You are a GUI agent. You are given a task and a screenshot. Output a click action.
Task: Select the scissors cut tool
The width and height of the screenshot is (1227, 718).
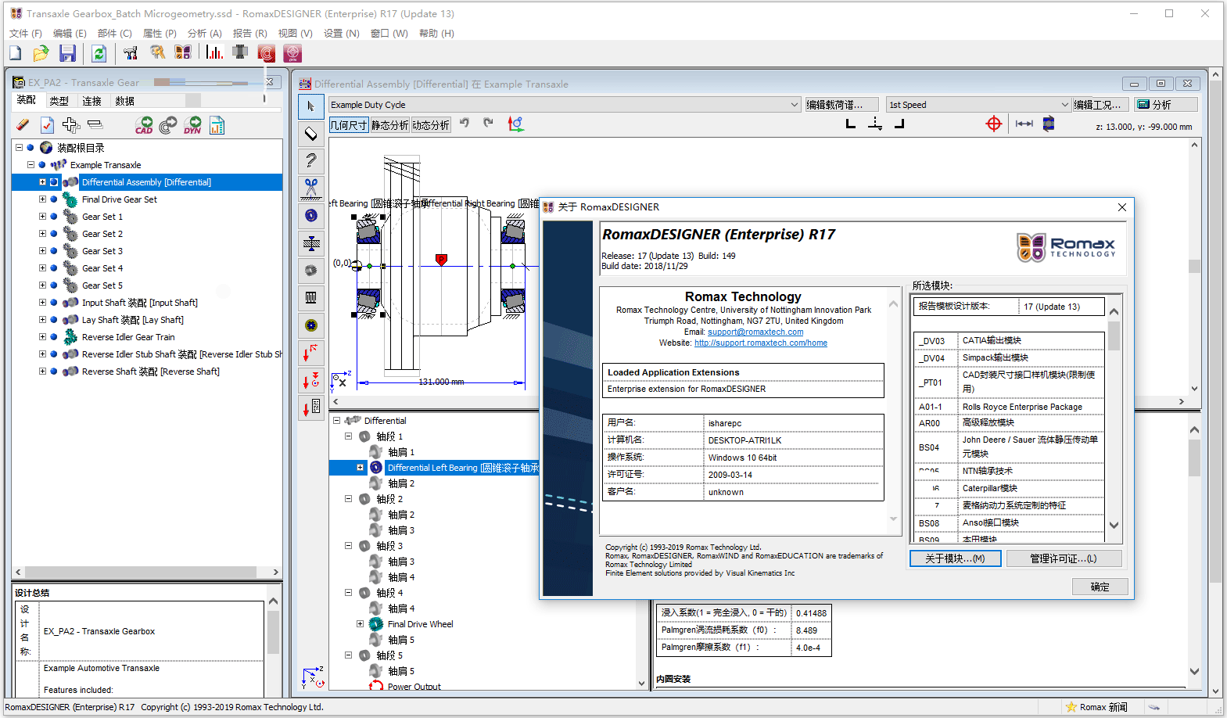coord(311,187)
